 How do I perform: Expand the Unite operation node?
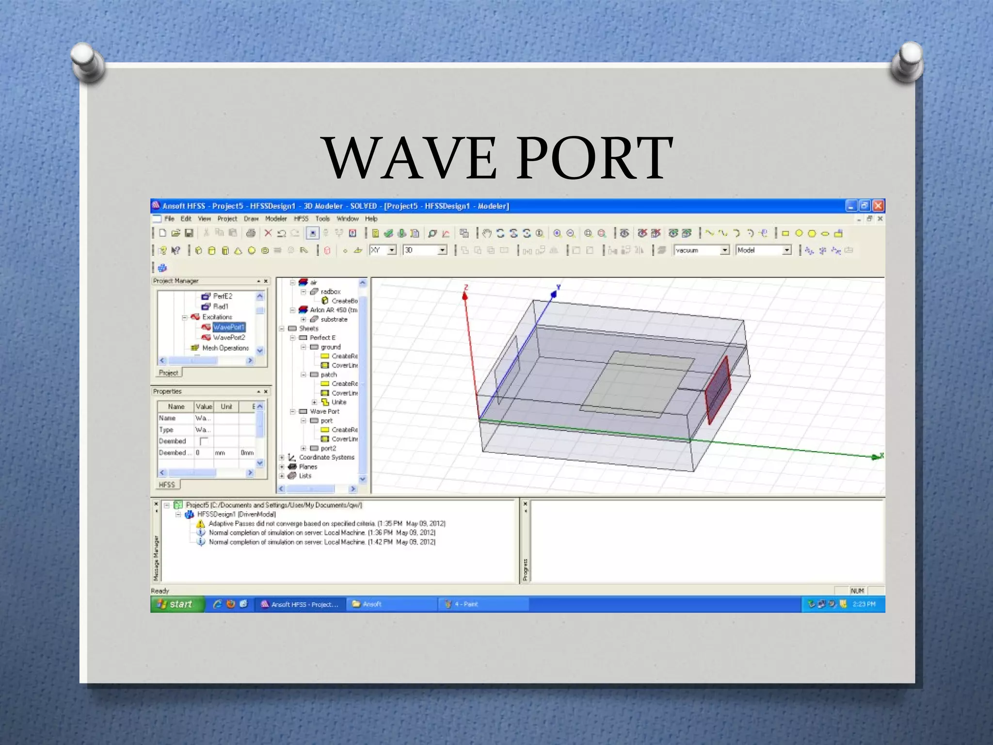click(314, 402)
